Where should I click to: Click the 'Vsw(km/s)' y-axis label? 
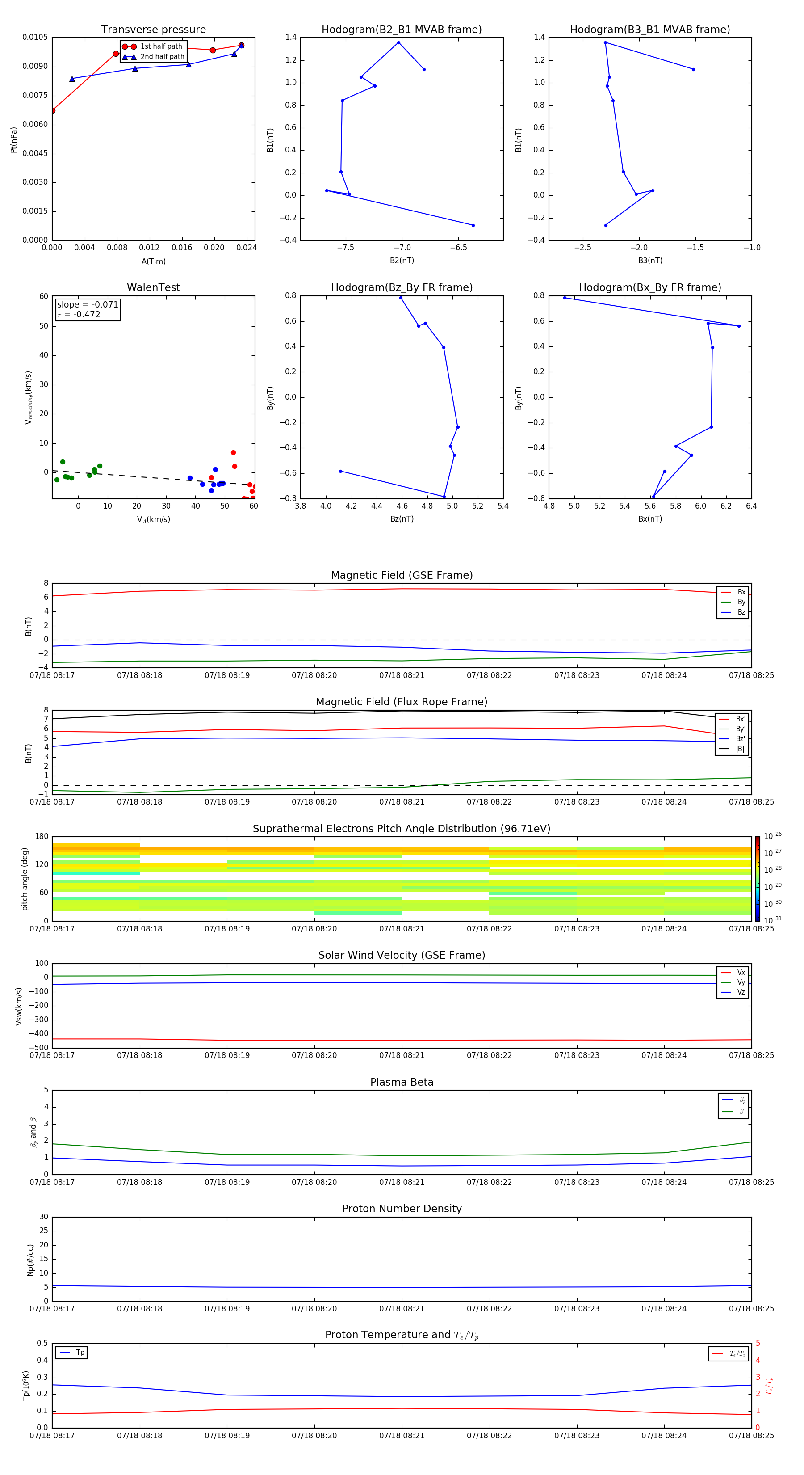[19, 1006]
